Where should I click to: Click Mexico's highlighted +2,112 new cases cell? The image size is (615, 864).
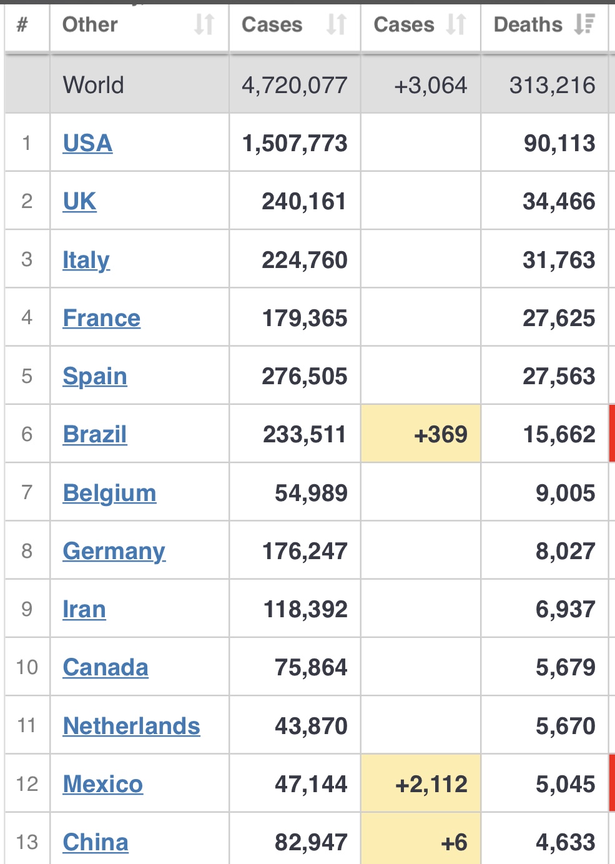pyautogui.click(x=421, y=784)
